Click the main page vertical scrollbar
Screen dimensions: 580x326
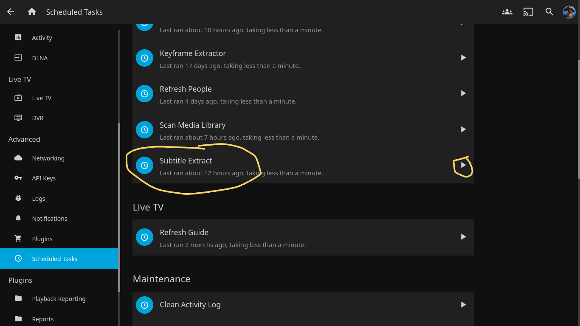coord(578,119)
